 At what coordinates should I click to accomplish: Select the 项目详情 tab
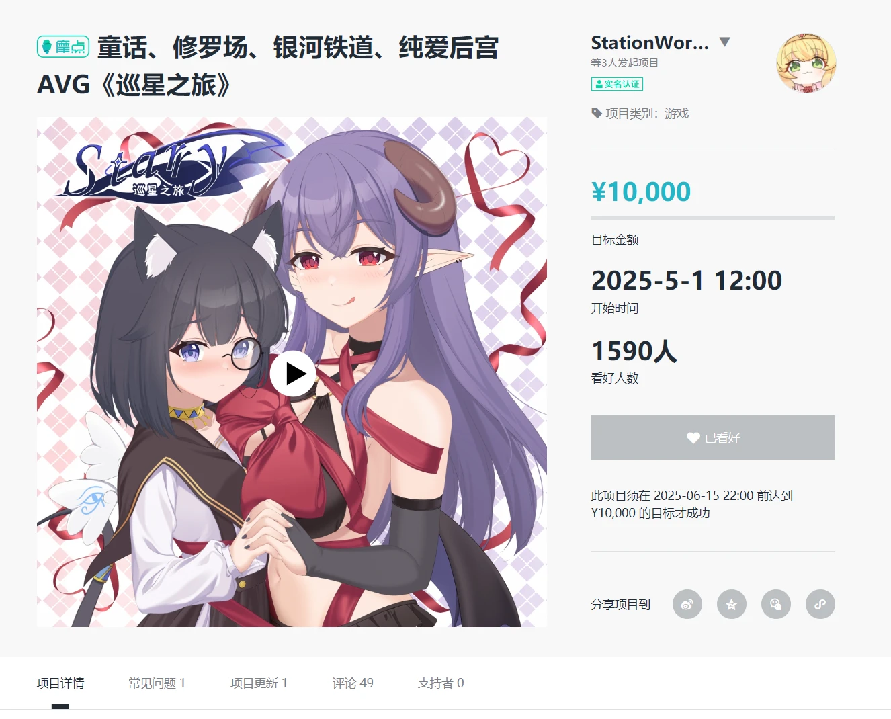(60, 683)
